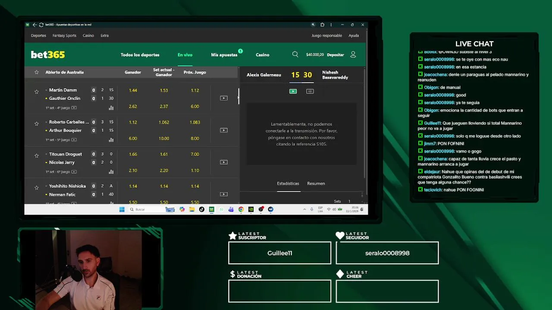
Task: Open the account profile icon
Action: coord(353,55)
